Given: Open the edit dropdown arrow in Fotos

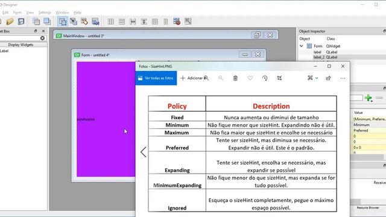Looking at the screenshot, I should (317, 78).
